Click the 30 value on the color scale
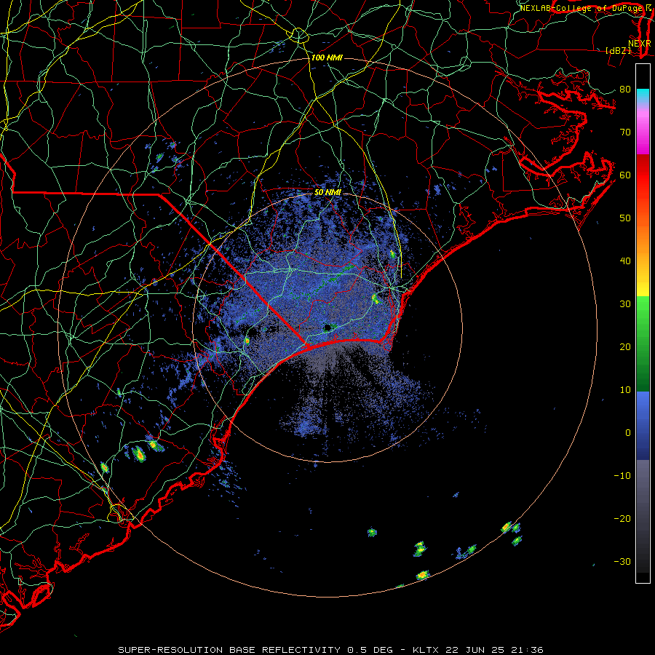The image size is (655, 655). pyautogui.click(x=625, y=304)
